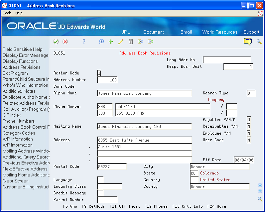The height and width of the screenshot is (212, 265).
Task: Click the Long Addr No. field
Action: [227, 60]
